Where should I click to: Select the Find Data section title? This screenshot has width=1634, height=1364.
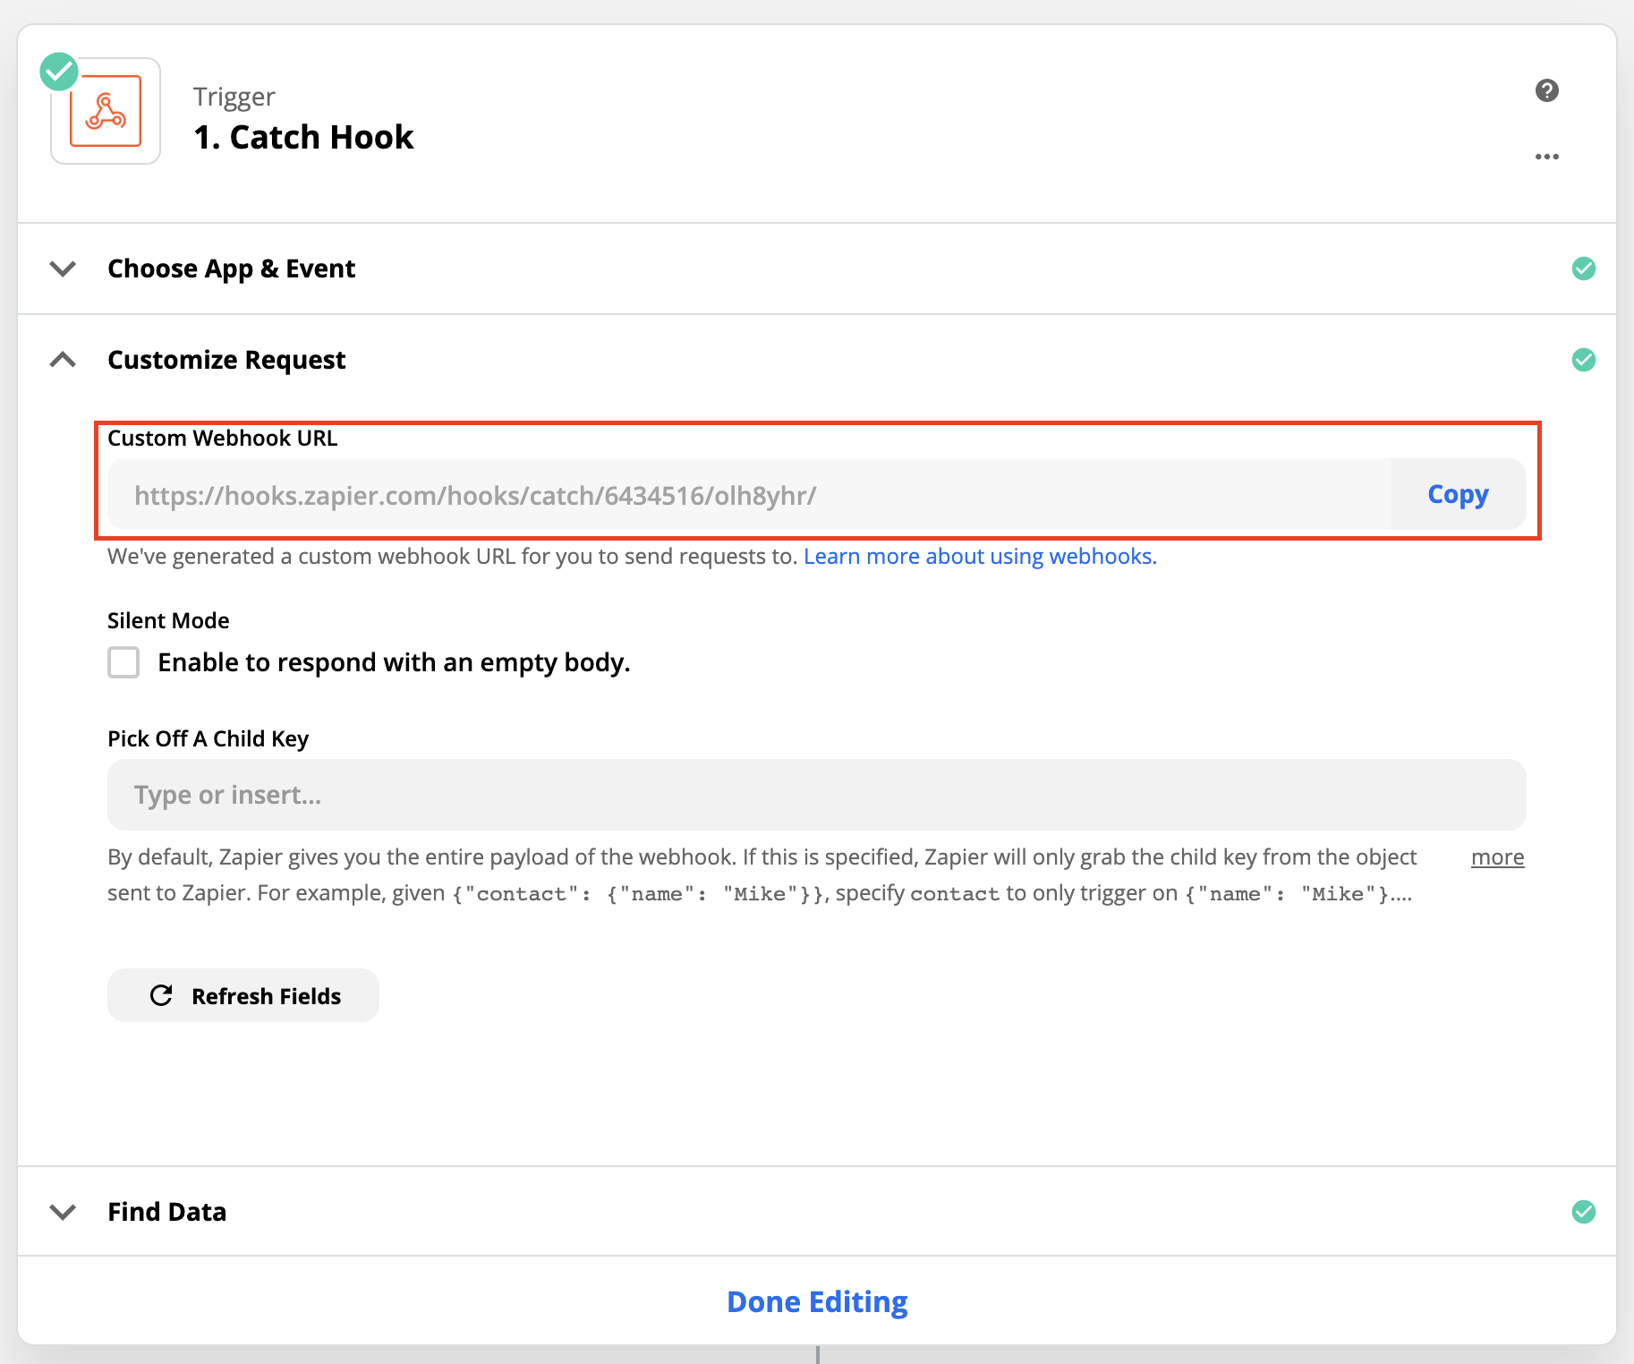(x=166, y=1212)
